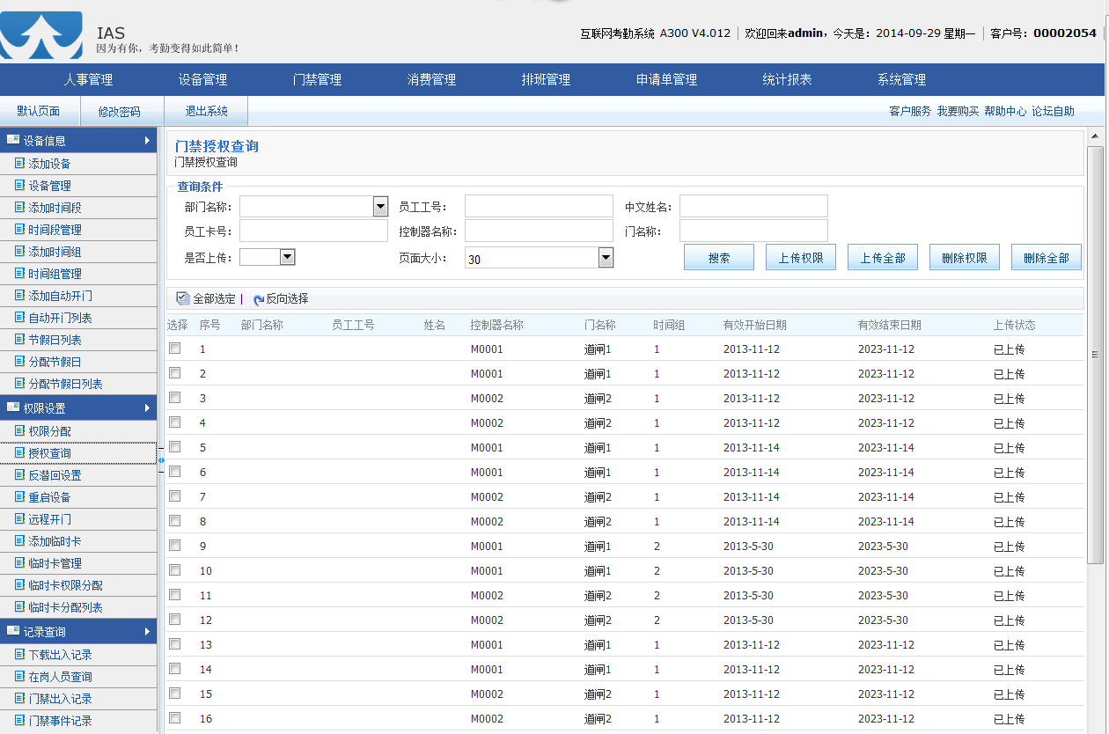Click the icon beside 在岗人员查询
The width and height of the screenshot is (1109, 734).
[x=19, y=676]
